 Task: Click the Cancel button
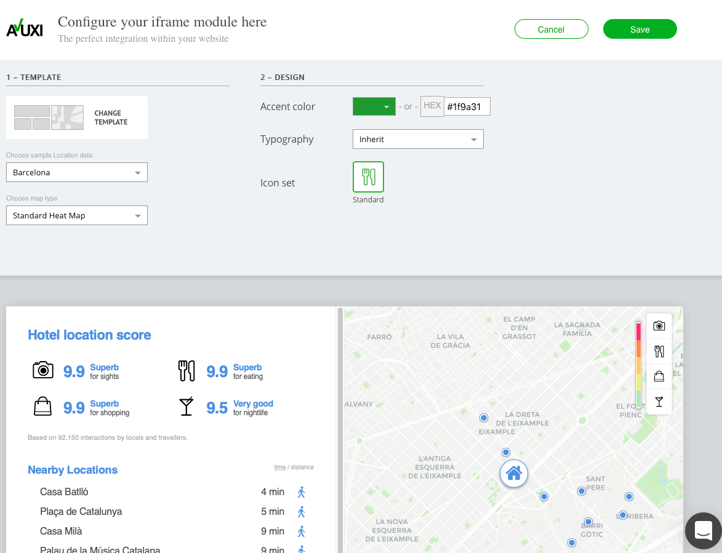pyautogui.click(x=551, y=29)
